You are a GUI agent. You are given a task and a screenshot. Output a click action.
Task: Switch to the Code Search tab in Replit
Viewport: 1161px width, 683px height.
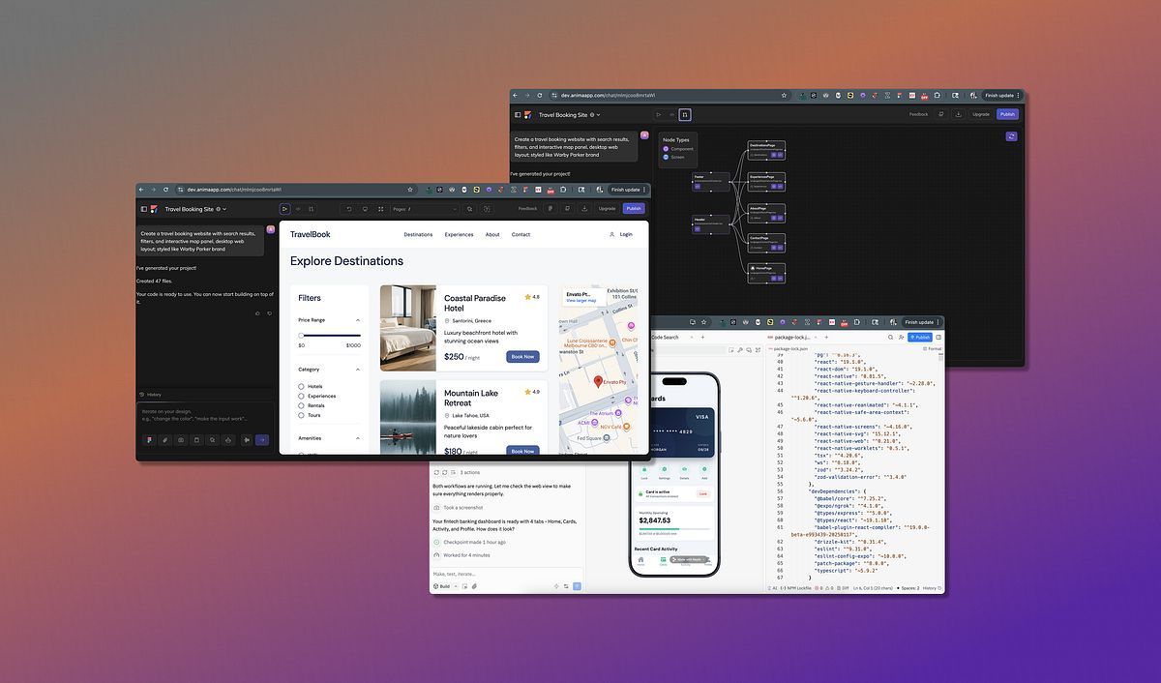(x=665, y=338)
